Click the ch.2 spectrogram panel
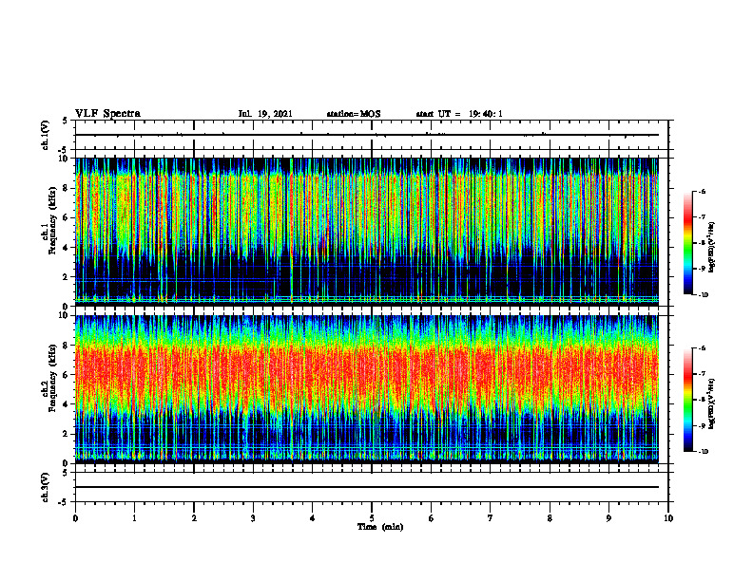The height and width of the screenshot is (581, 753). coord(367,388)
